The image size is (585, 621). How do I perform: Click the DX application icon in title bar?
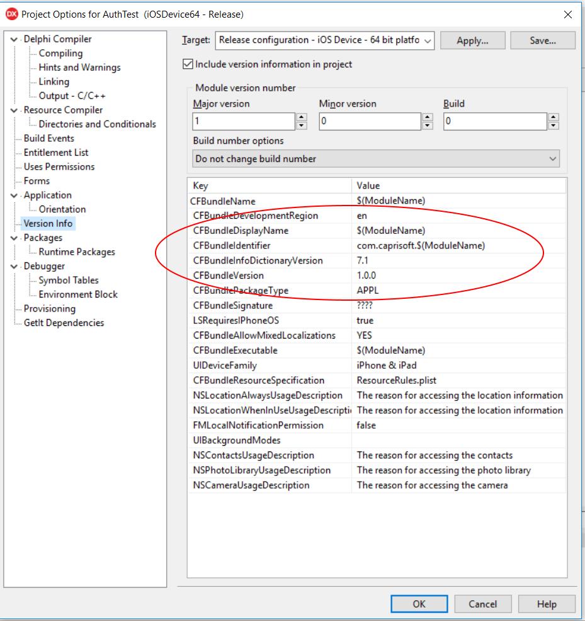coord(12,15)
